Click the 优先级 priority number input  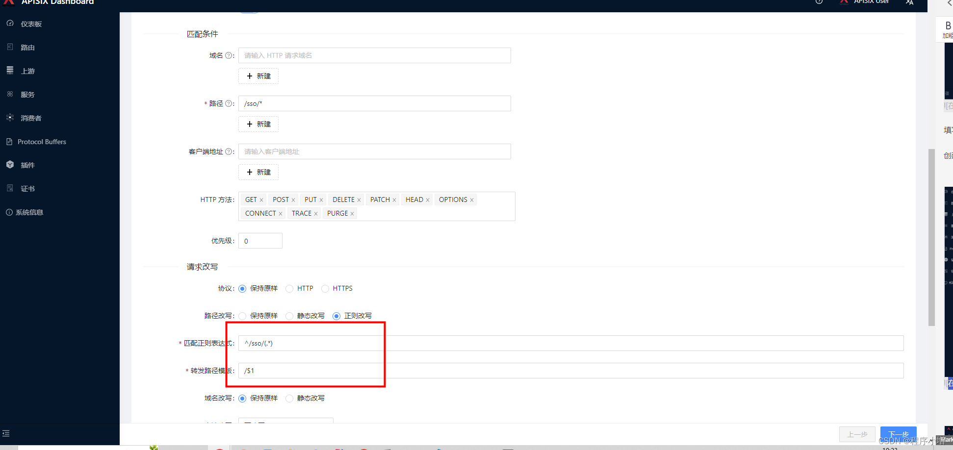click(x=260, y=241)
